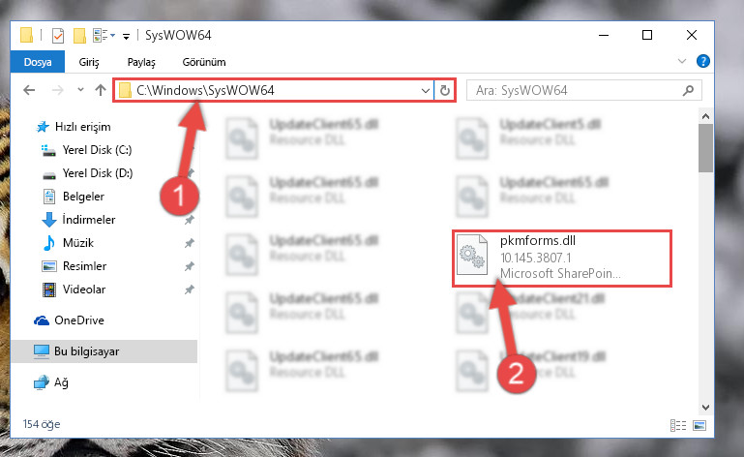The height and width of the screenshot is (457, 744).
Task: Click the search magnifier icon
Action: click(688, 90)
